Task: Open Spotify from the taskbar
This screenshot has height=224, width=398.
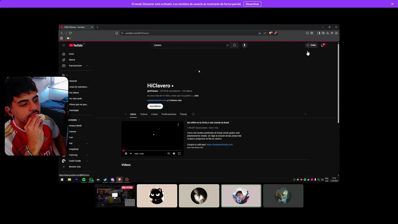Action: tap(84, 180)
